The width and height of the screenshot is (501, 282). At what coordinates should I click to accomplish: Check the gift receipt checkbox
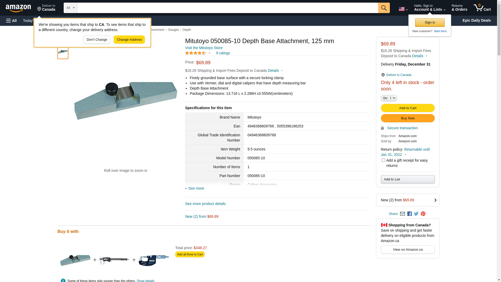point(383,160)
